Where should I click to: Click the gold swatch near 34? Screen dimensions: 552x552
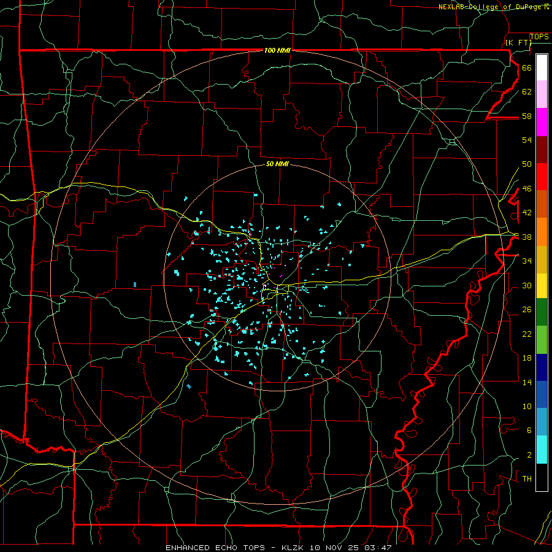tap(542, 259)
